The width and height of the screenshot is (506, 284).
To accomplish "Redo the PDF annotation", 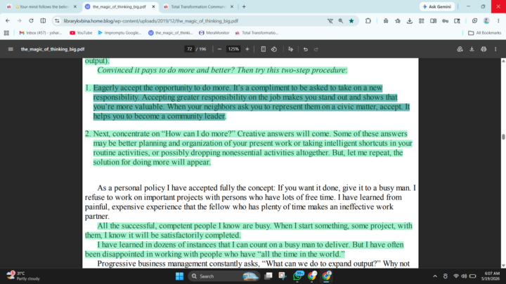I will tap(316, 49).
